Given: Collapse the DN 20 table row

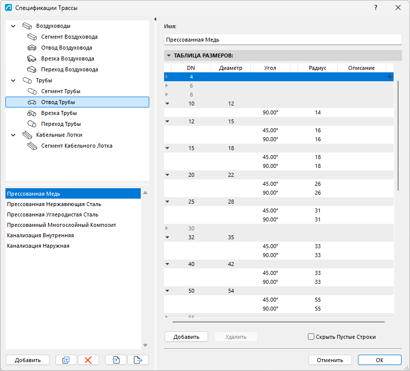Looking at the screenshot, I should [x=168, y=175].
